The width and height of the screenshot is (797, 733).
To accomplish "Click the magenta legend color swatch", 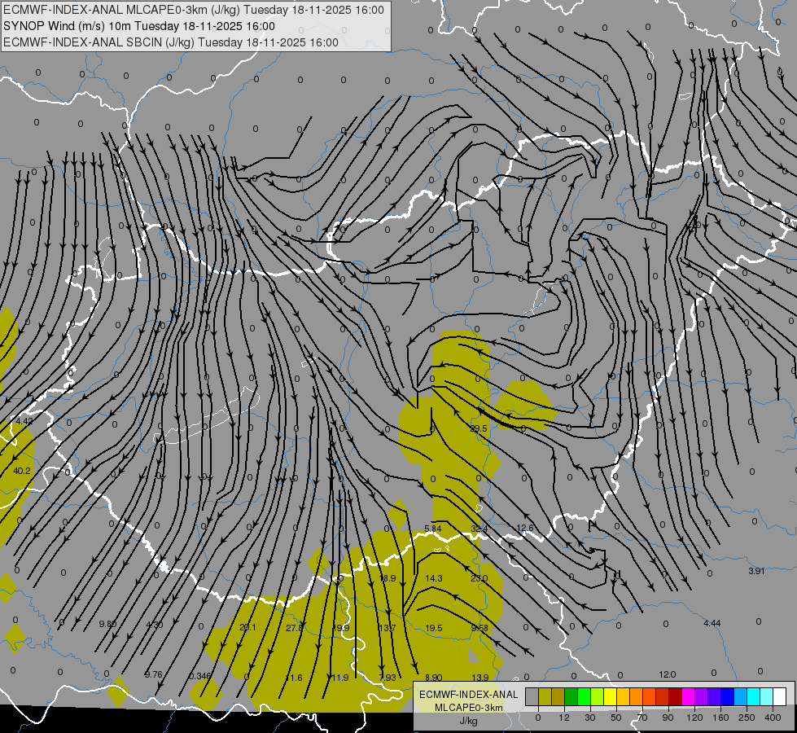I will click(x=689, y=697).
